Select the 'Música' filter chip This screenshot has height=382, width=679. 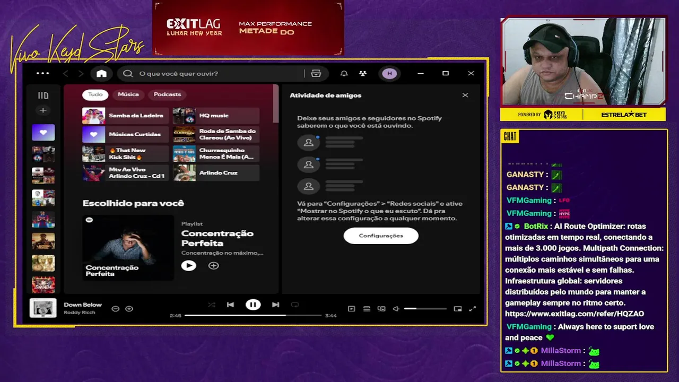[128, 94]
